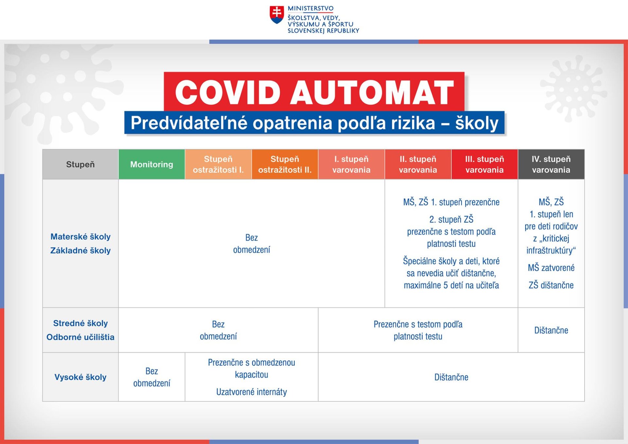This screenshot has height=444, width=628.
Task: Click the Dištančne cell in Vysoké školy row
Action: click(x=451, y=377)
